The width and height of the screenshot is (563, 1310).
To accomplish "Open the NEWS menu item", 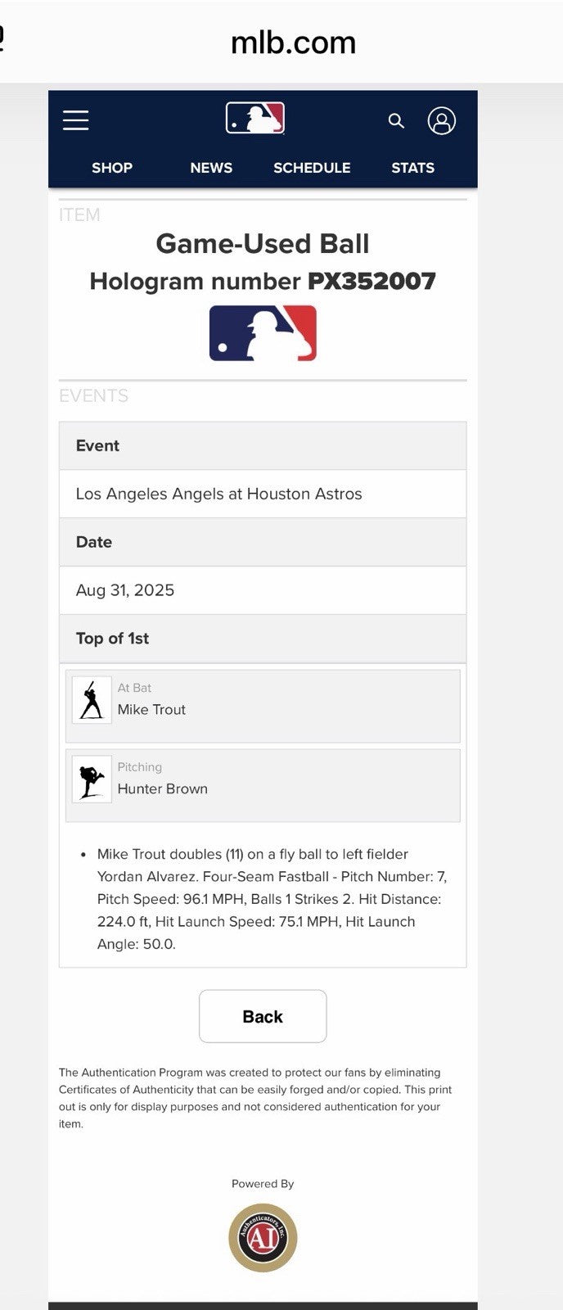I will click(211, 168).
